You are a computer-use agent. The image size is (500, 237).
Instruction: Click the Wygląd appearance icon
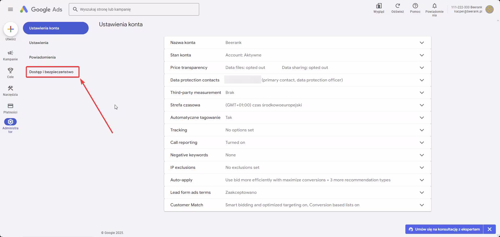[379, 6]
